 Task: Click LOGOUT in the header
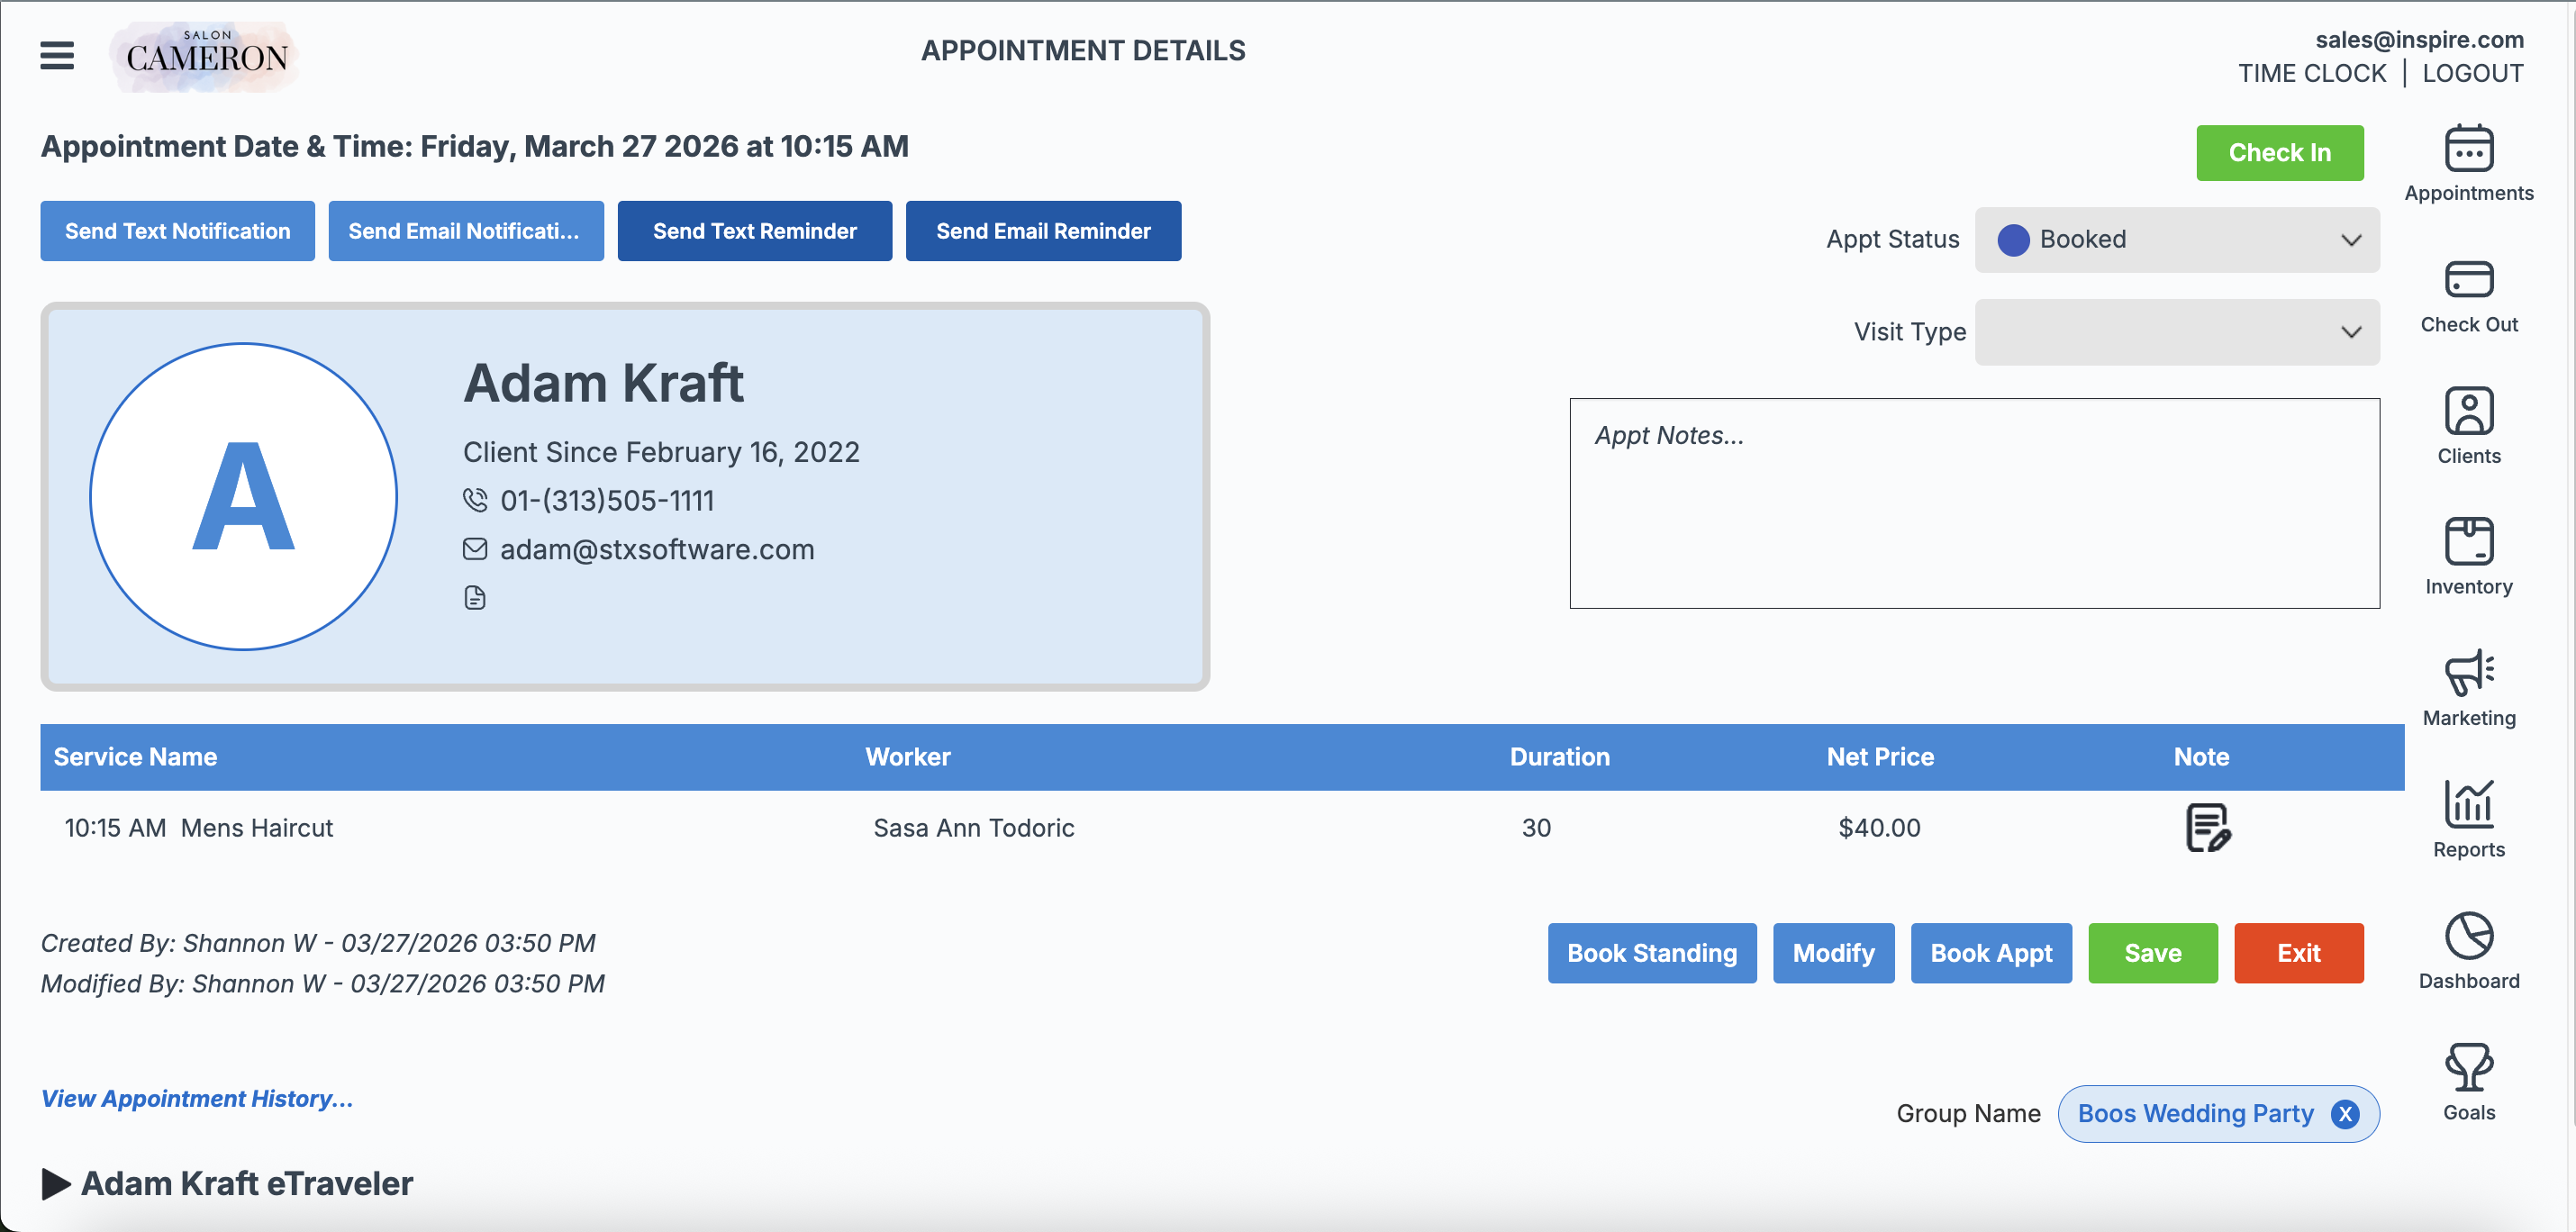click(x=2472, y=74)
